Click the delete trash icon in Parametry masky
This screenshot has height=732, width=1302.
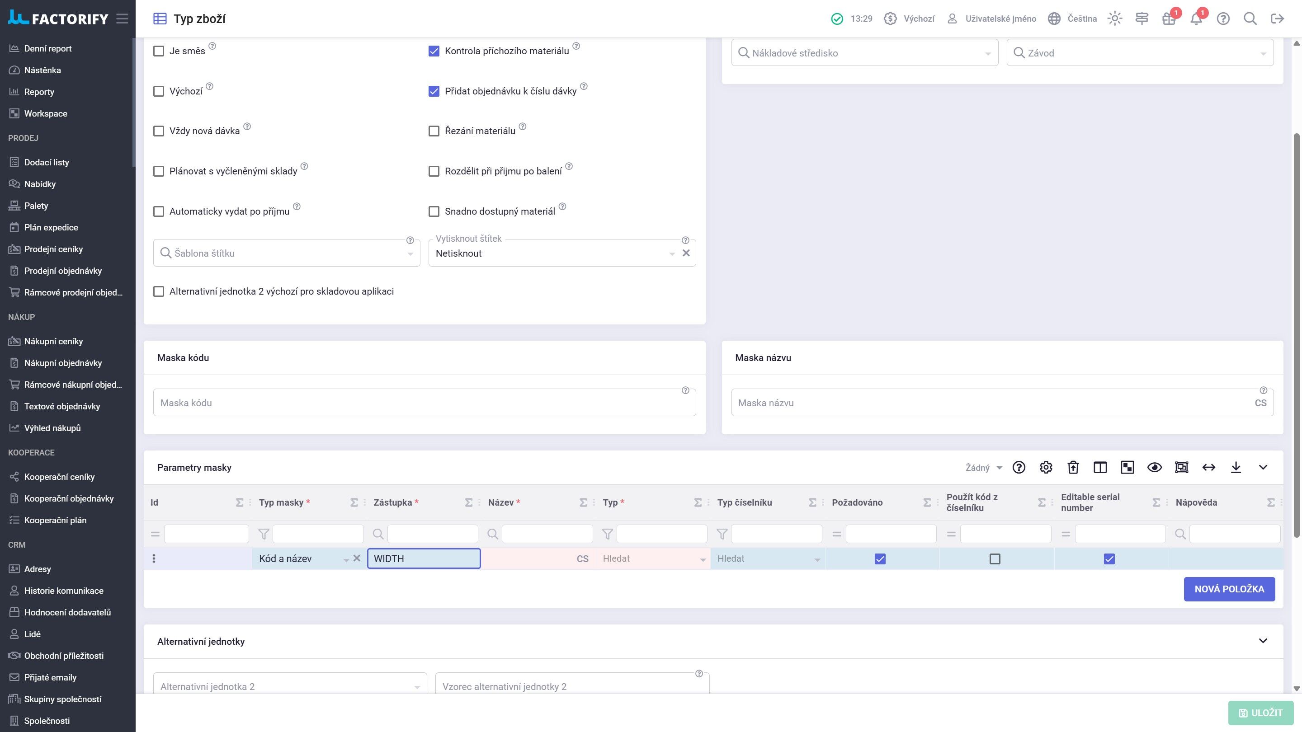click(x=1073, y=467)
